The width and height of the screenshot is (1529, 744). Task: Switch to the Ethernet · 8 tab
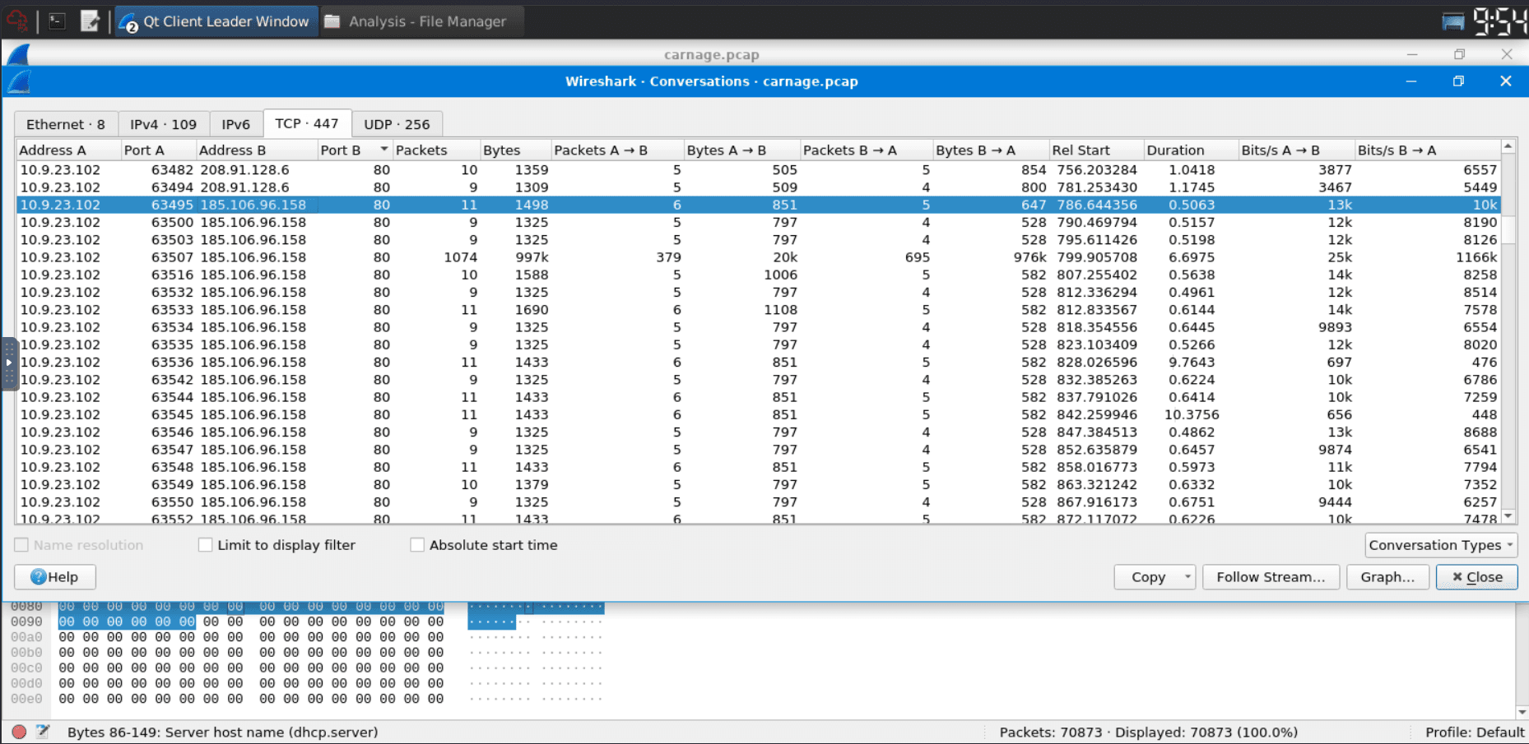coord(66,124)
